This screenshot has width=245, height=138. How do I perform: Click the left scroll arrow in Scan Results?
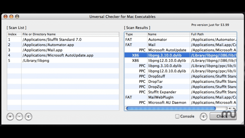point(230,108)
